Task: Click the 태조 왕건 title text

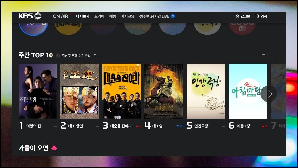Action: click(x=76, y=126)
